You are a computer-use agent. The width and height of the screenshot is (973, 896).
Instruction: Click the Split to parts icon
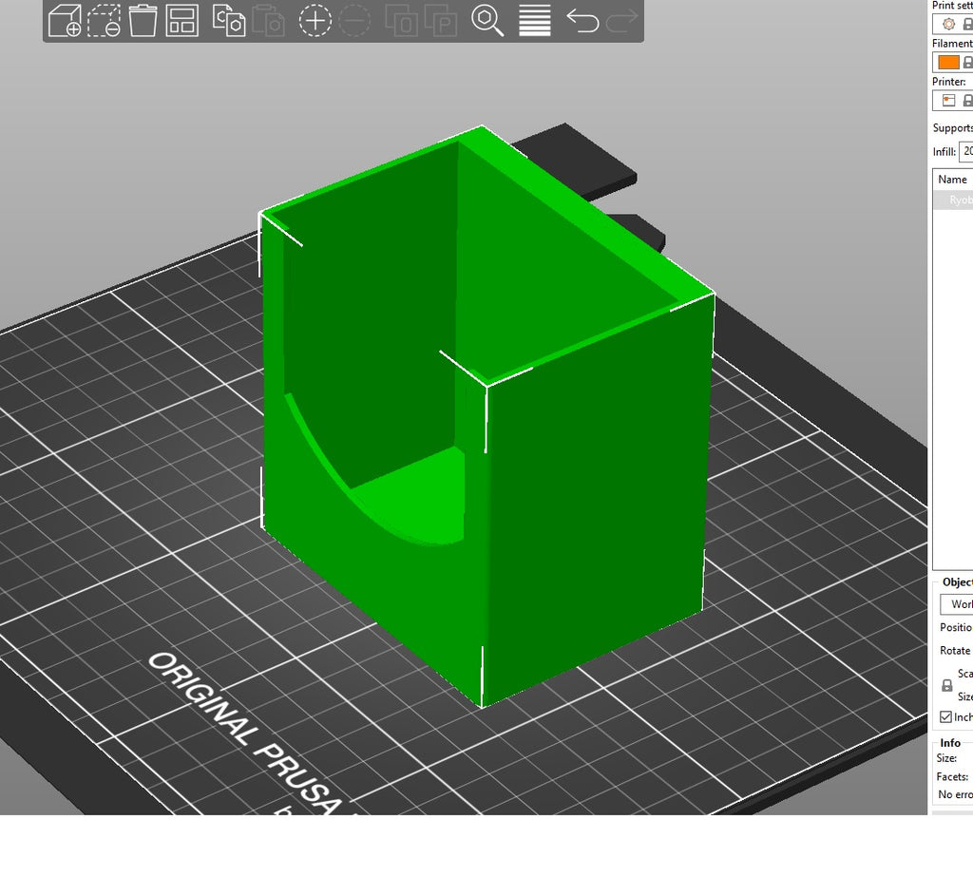441,21
